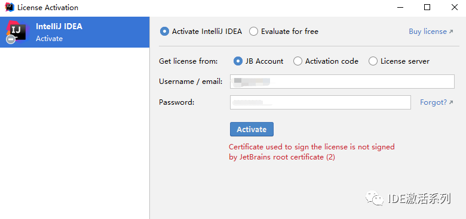
Task: Click the arrow icon next to Forgot?
Action: [x=451, y=102]
